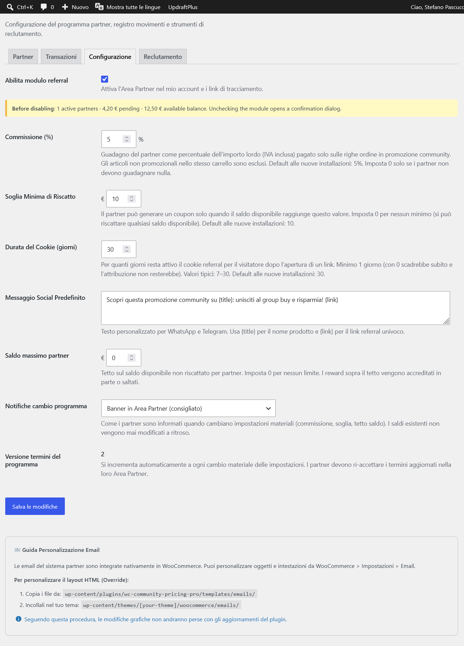464x646 pixels.
Task: Switch to the Reclutamento tab
Action: (x=163, y=56)
